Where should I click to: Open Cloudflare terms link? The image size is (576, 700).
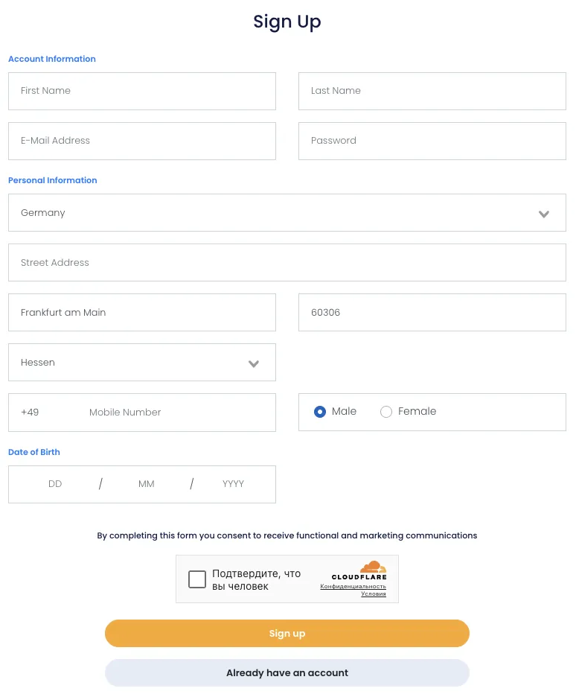click(374, 594)
